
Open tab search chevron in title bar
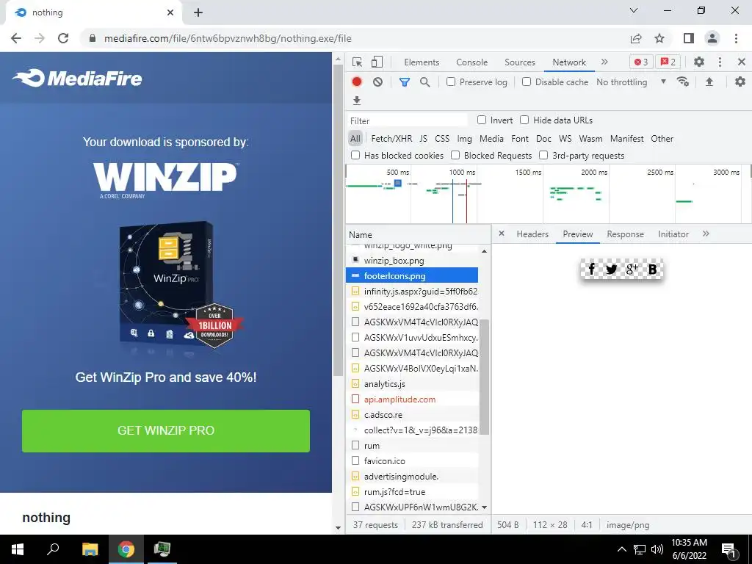pyautogui.click(x=634, y=10)
